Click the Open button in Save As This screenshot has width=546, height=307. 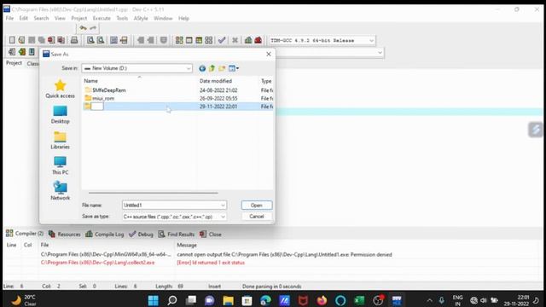pyautogui.click(x=257, y=206)
